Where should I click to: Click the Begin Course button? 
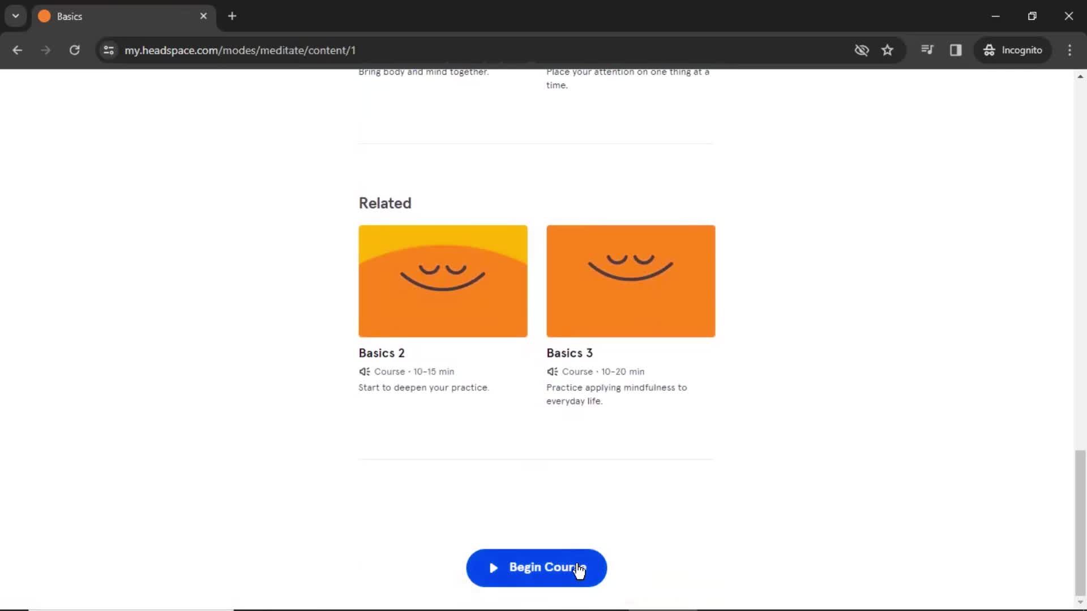(x=536, y=567)
